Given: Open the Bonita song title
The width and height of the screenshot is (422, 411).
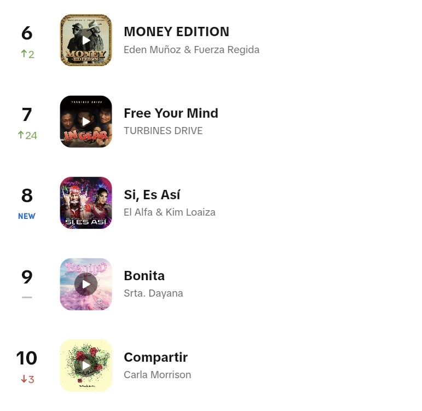Looking at the screenshot, I should (x=144, y=276).
